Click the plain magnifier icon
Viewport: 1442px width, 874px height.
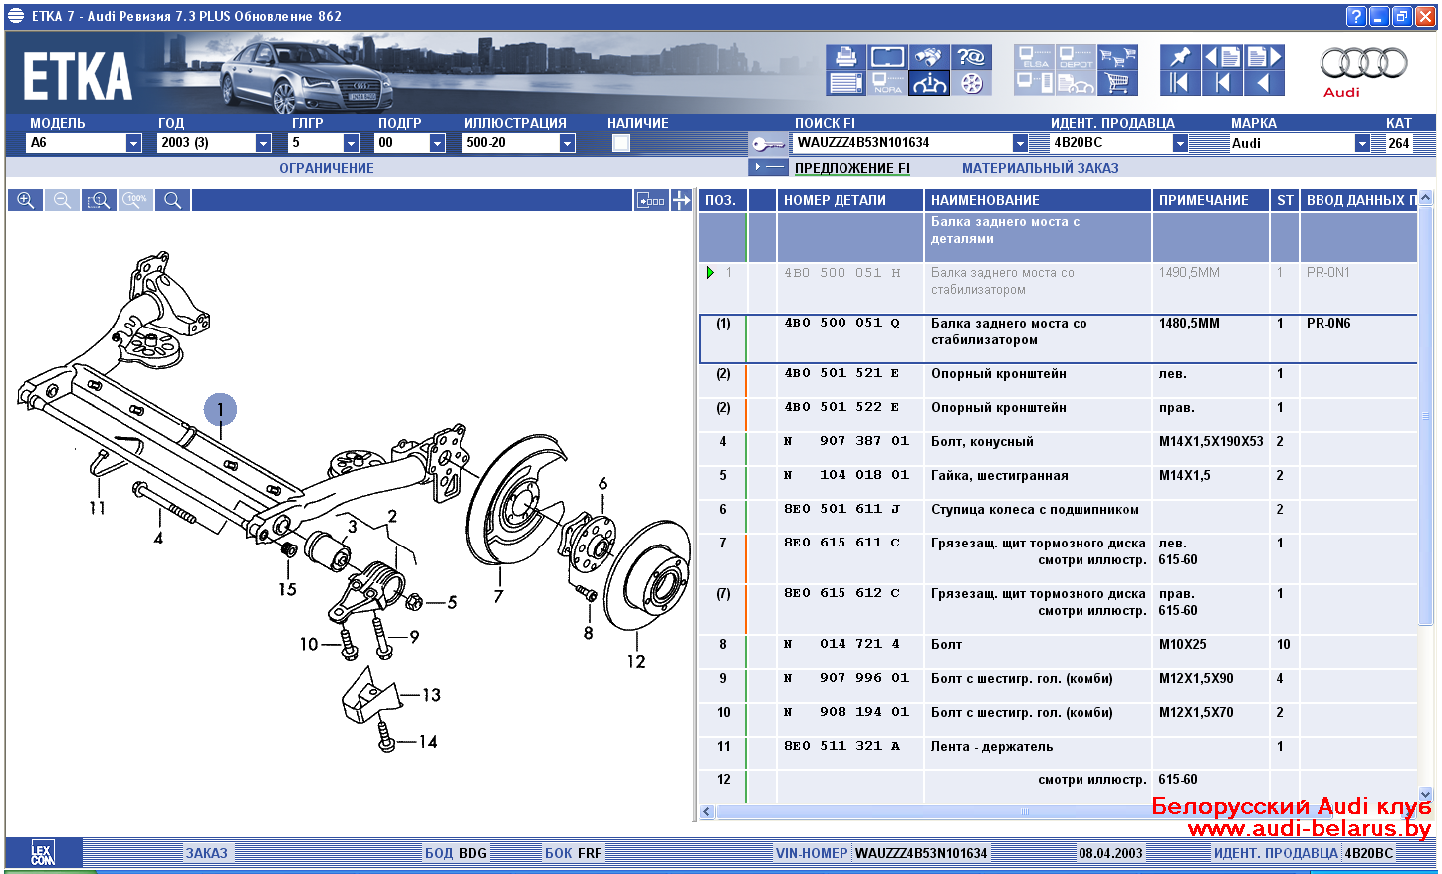tap(172, 200)
